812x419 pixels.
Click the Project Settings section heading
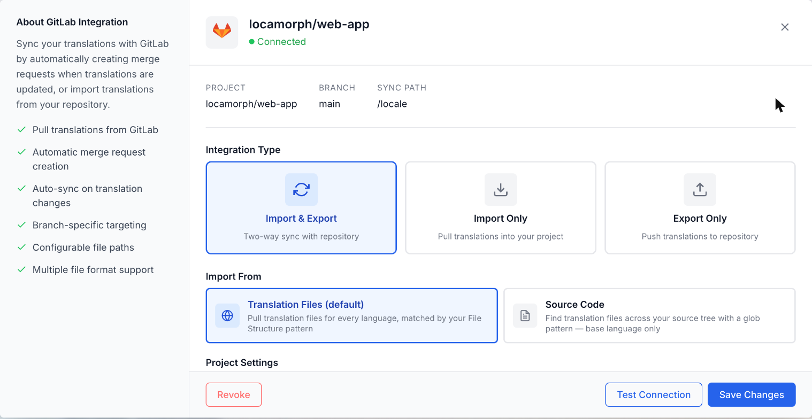click(242, 363)
